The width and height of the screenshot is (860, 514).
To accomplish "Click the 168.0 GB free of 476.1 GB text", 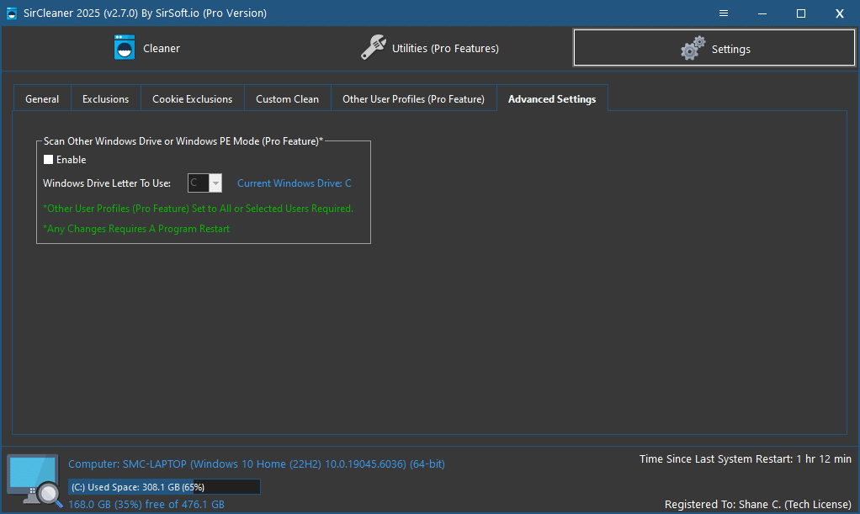I will pyautogui.click(x=146, y=504).
